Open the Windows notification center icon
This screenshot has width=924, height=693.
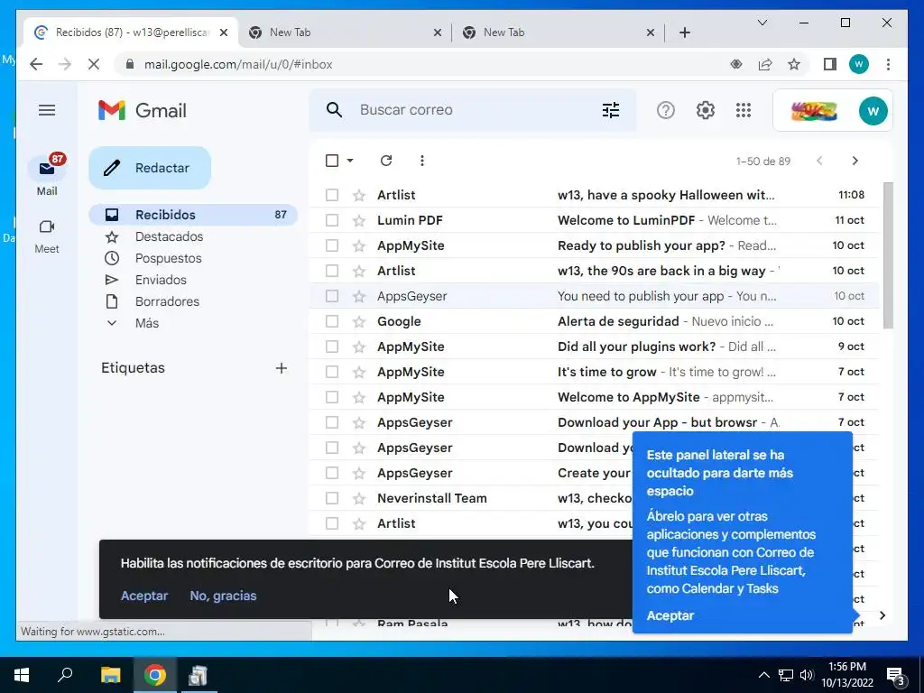896,676
